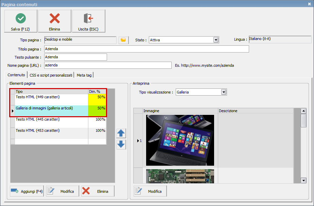Switch to CSS e script personalizzati tab
Screen dimensions: 314x206
[x=51, y=75]
